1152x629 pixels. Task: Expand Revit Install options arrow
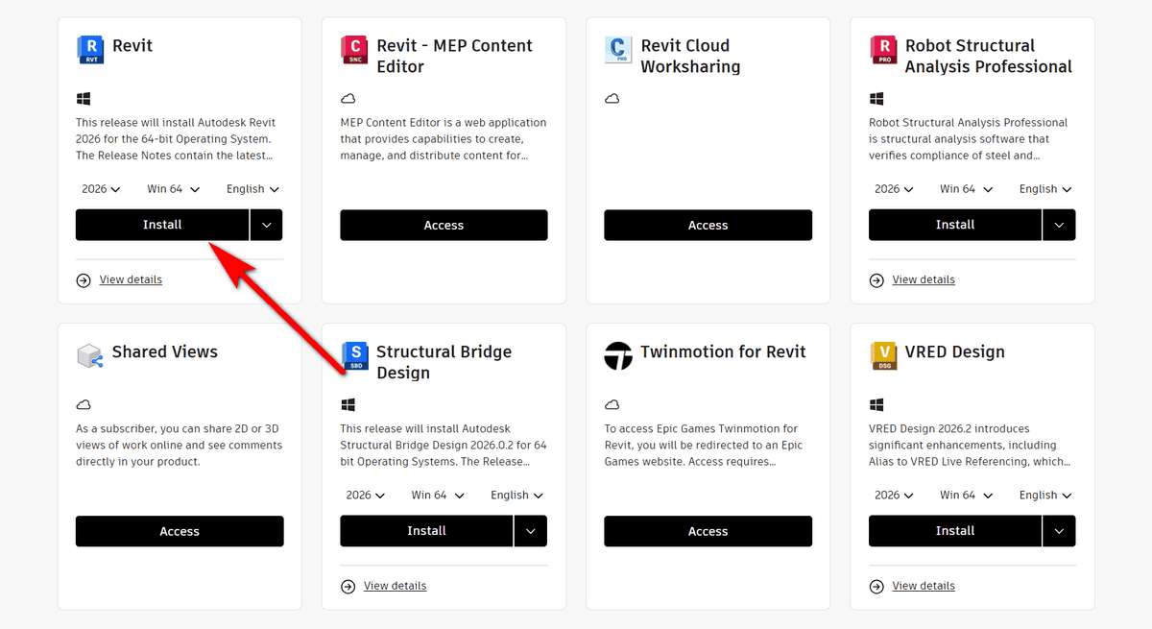(266, 225)
